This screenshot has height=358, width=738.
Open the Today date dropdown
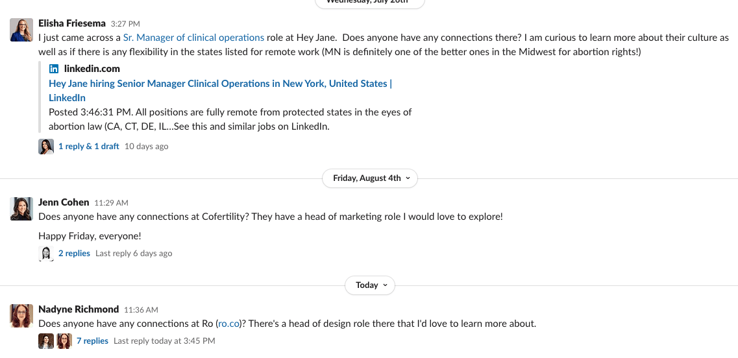tap(370, 285)
